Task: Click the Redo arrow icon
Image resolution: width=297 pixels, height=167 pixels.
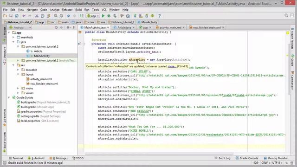Action: point(30,16)
